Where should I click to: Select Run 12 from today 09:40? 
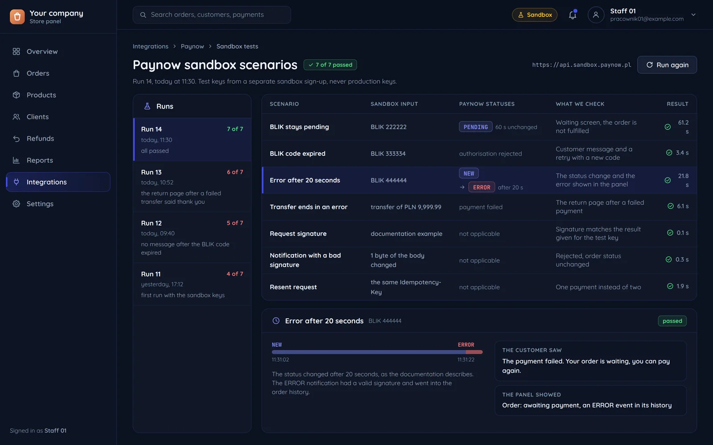(x=193, y=237)
